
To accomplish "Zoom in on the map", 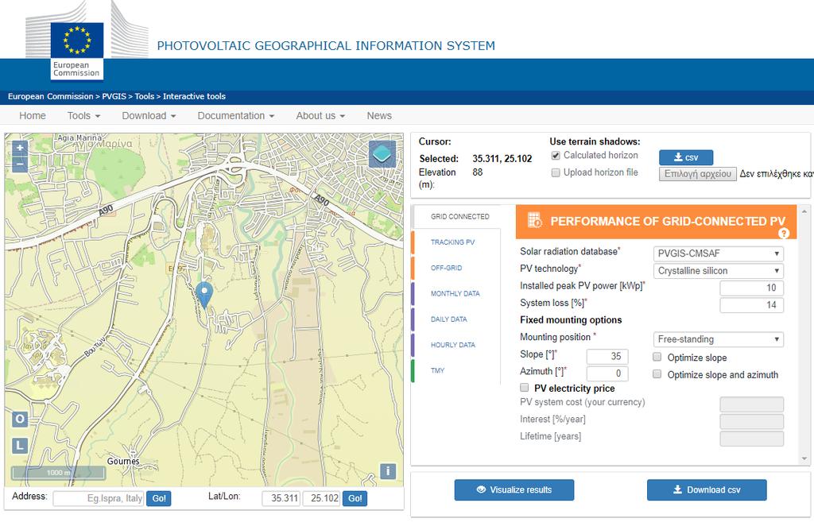I will coord(20,148).
